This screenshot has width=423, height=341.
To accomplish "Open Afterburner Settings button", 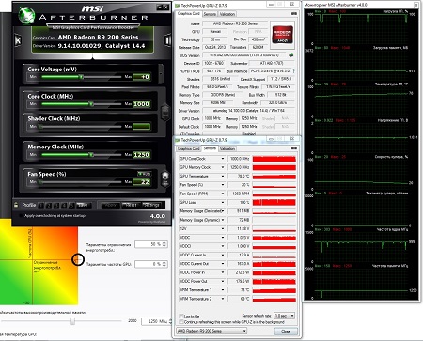I will click(x=151, y=205).
